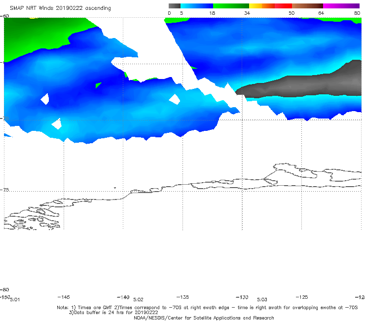The image size is (365, 321).
Task: Click the "64" label under the color bar
Action: (321, 13)
